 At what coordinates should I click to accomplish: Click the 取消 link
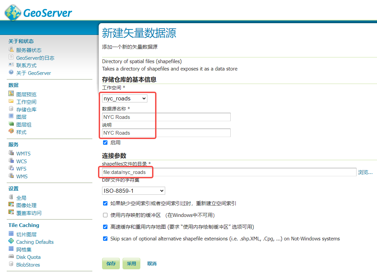click(x=152, y=264)
